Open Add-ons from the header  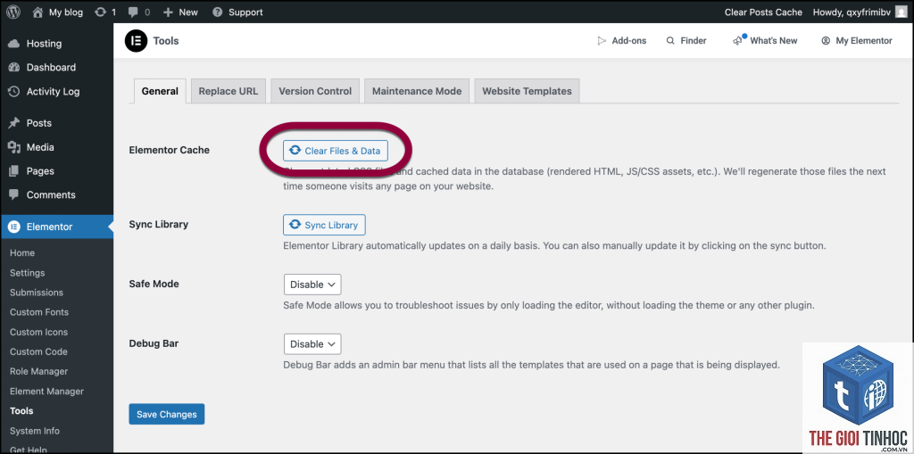[621, 41]
